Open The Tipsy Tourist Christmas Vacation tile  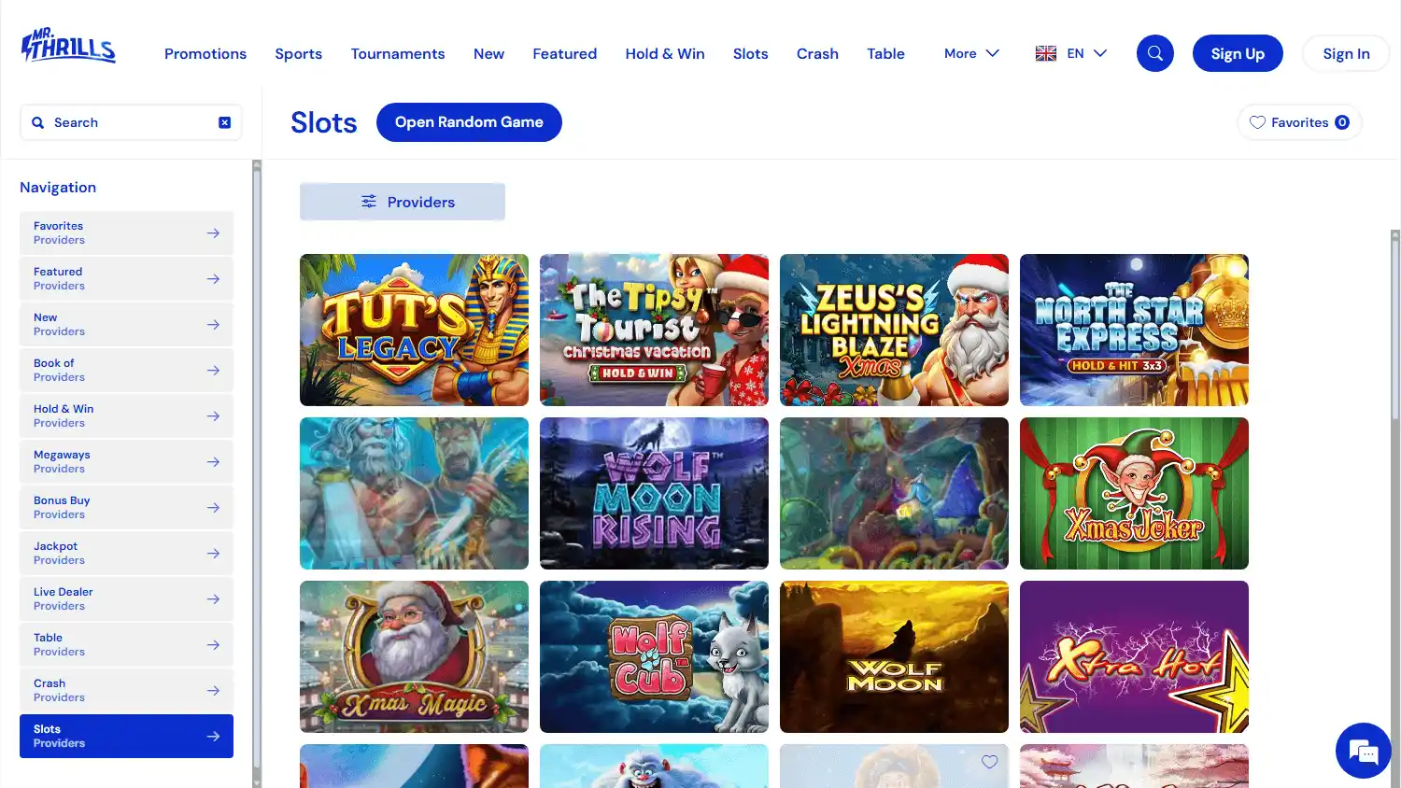[x=654, y=330]
